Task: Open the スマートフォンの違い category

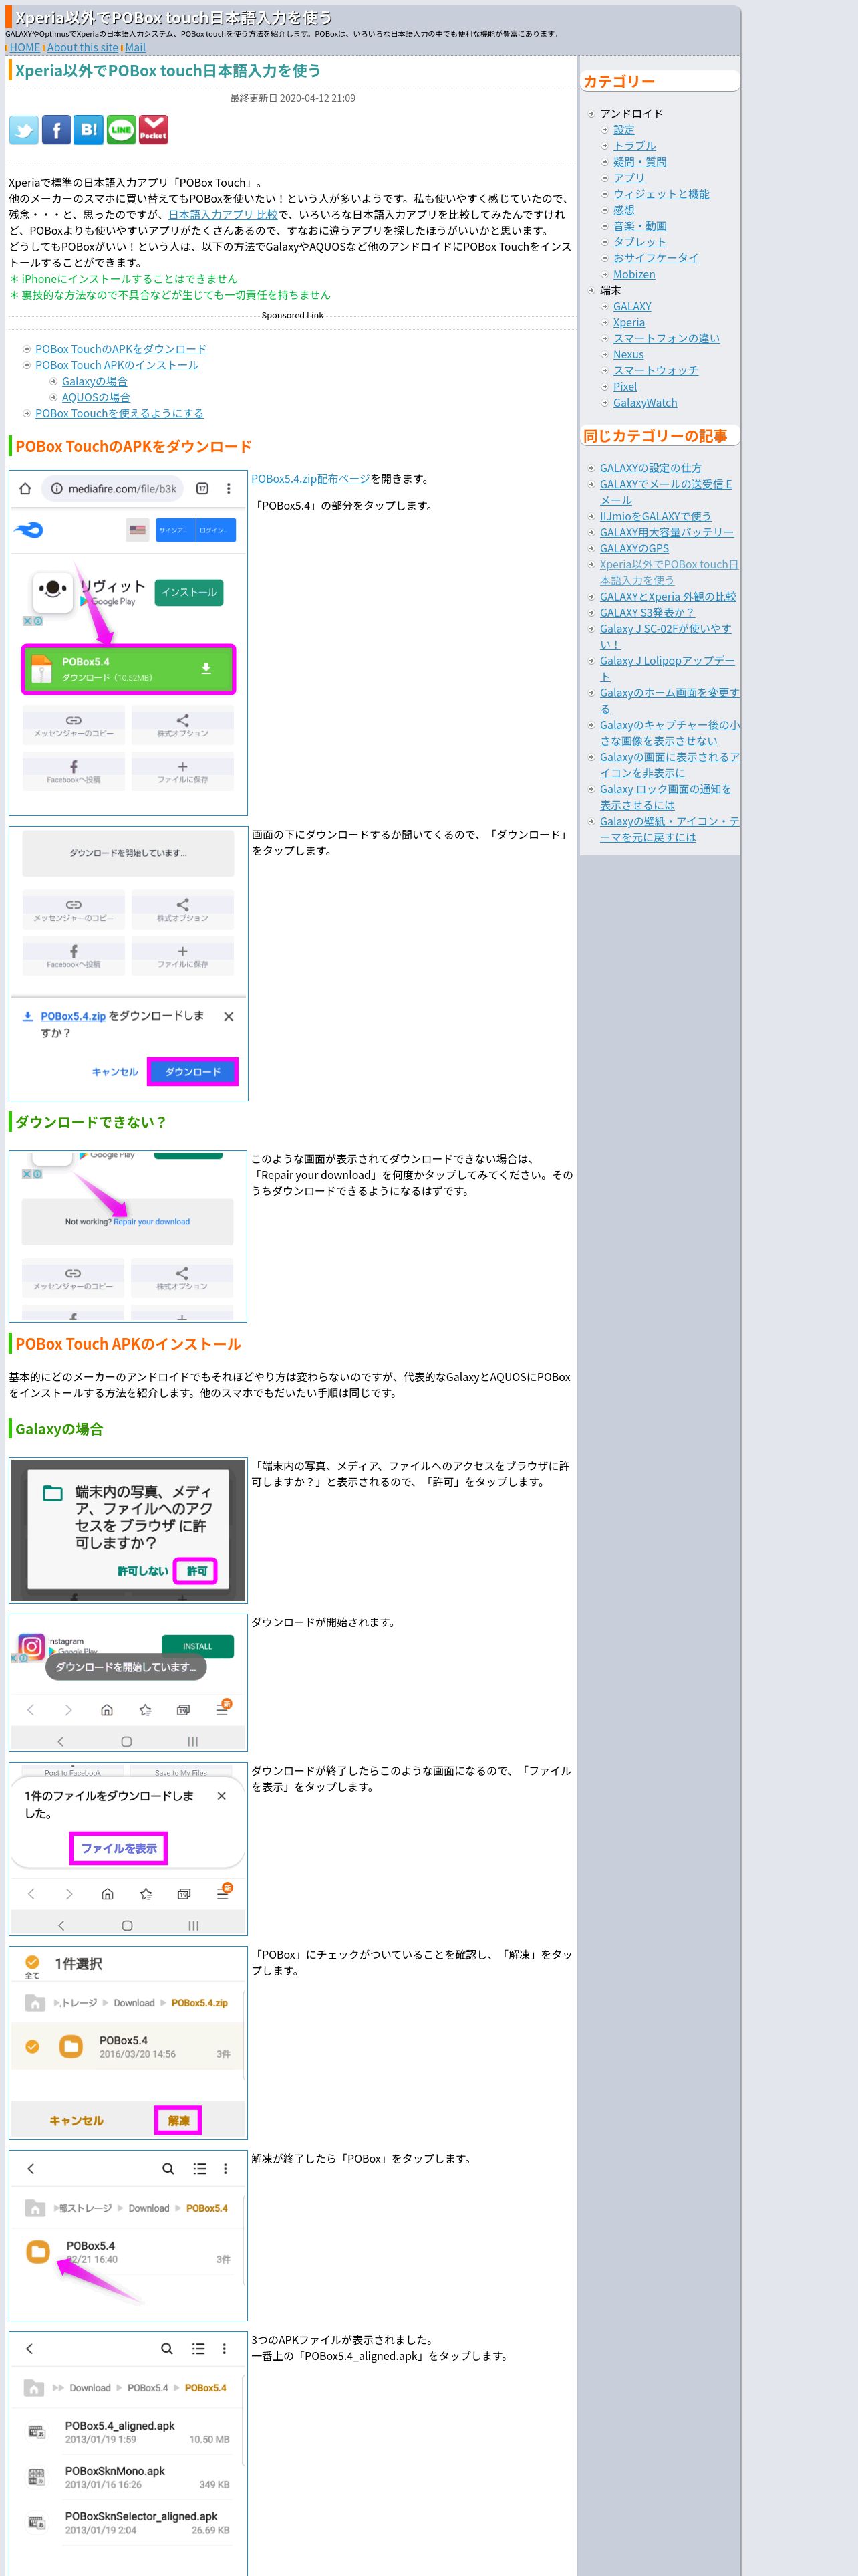Action: point(666,338)
